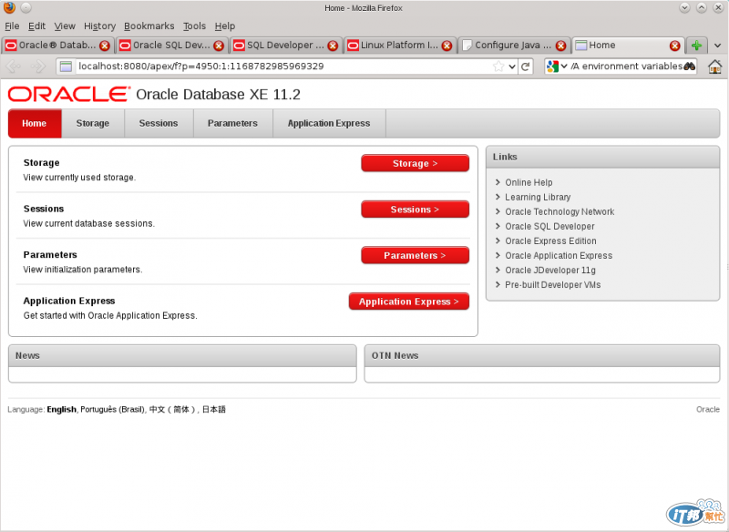
Task: Click the binoculars search icon
Action: pyautogui.click(x=690, y=66)
